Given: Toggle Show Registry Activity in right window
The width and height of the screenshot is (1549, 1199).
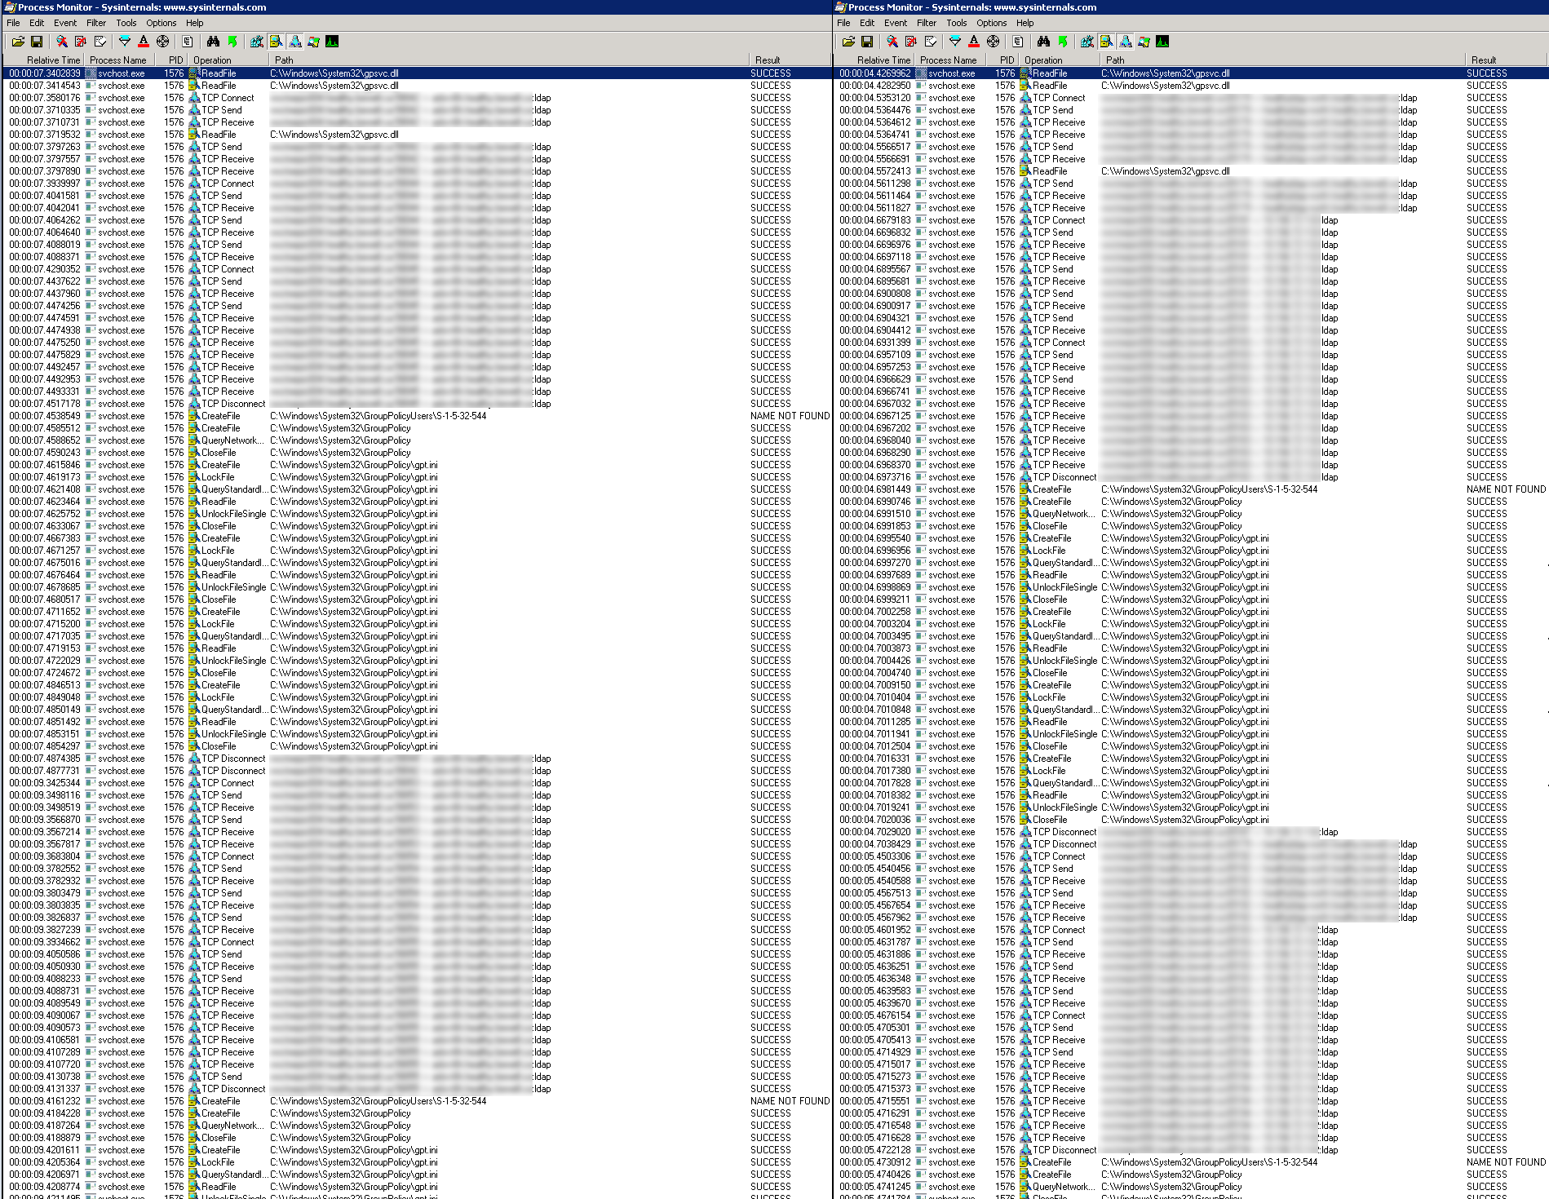Looking at the screenshot, I should tap(1087, 42).
